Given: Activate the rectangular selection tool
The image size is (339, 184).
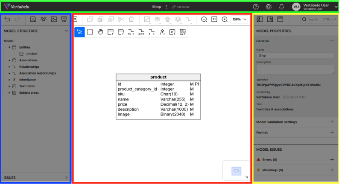Looking at the screenshot, I should pos(90,32).
